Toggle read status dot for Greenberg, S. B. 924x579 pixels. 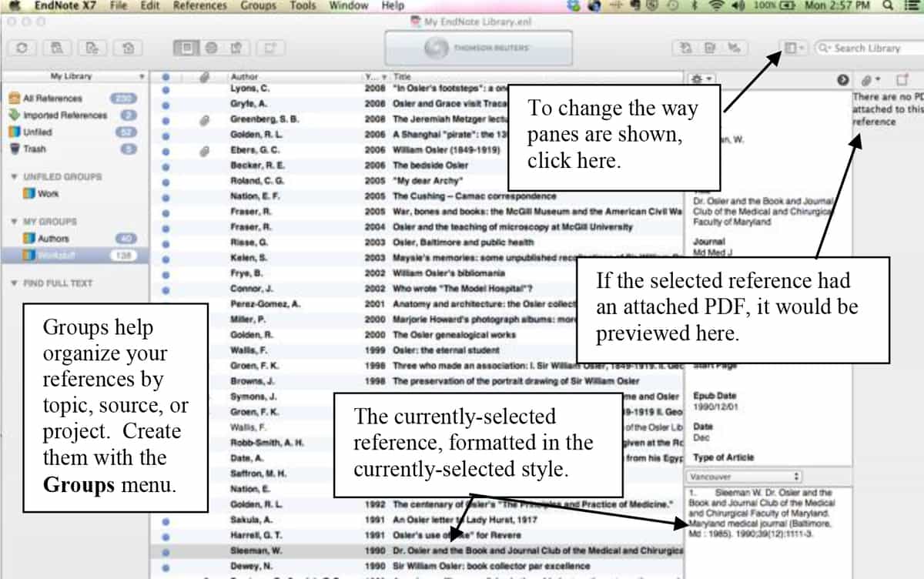[166, 119]
